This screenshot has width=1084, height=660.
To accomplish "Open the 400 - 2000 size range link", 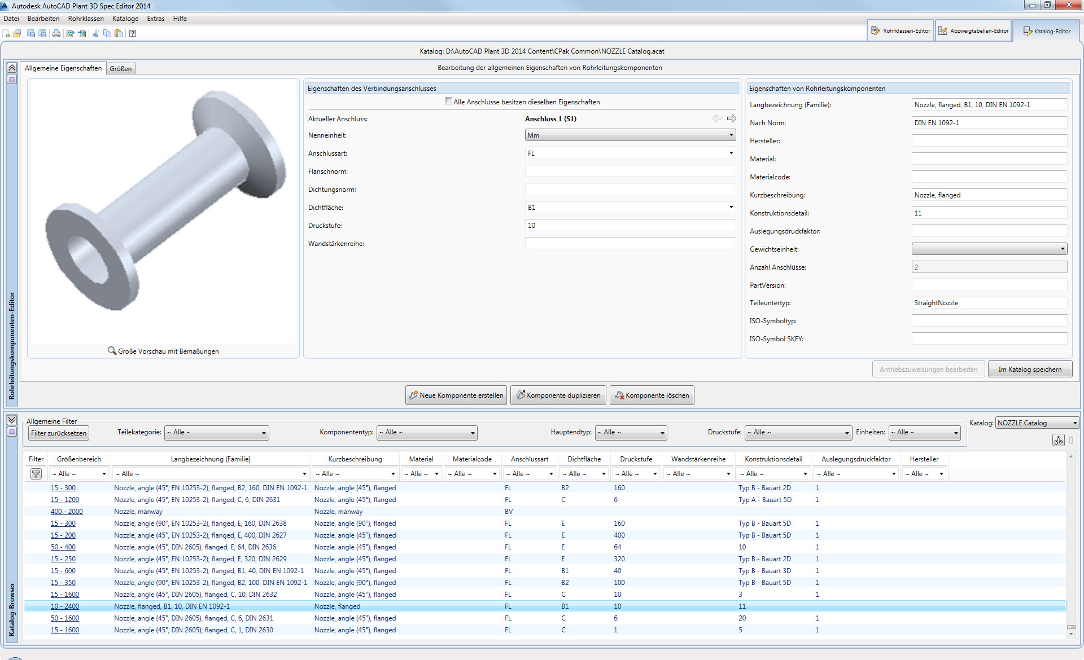I will (67, 512).
